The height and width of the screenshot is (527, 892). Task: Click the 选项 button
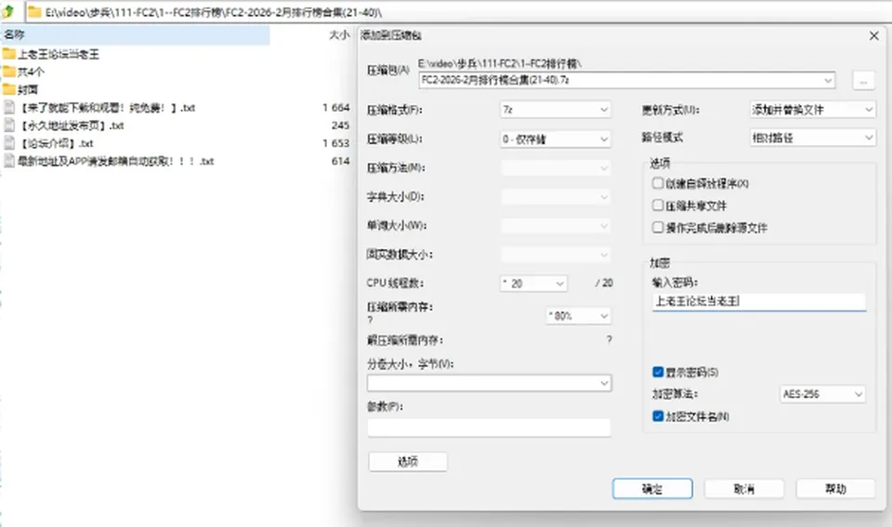pyautogui.click(x=408, y=462)
